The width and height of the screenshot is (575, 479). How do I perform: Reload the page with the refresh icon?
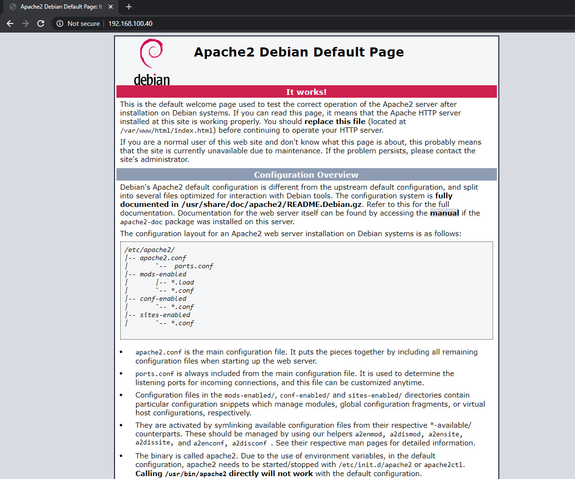41,23
